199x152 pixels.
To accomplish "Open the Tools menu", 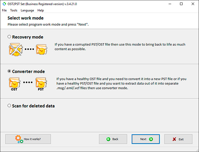I will 14,10.
